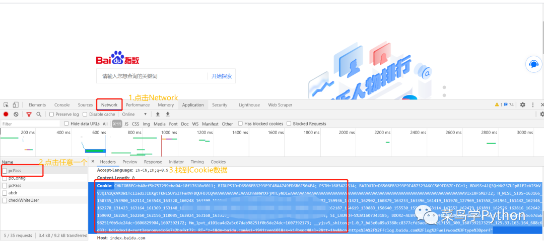Open the Sources tab
Viewport: 544px width, 241px height.
(x=85, y=105)
